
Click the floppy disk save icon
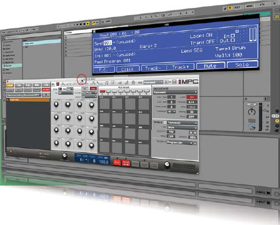pyautogui.click(x=174, y=82)
